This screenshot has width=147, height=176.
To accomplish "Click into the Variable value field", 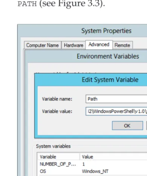I will pyautogui.click(x=116, y=111).
